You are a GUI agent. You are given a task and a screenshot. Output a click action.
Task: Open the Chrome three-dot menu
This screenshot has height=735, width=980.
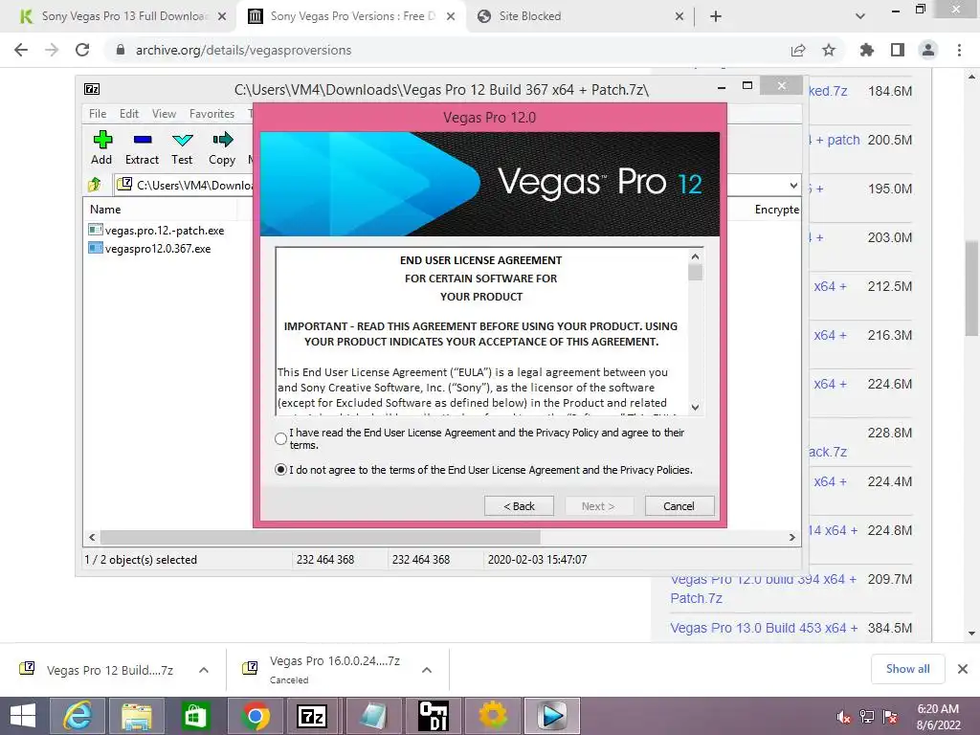click(x=959, y=50)
